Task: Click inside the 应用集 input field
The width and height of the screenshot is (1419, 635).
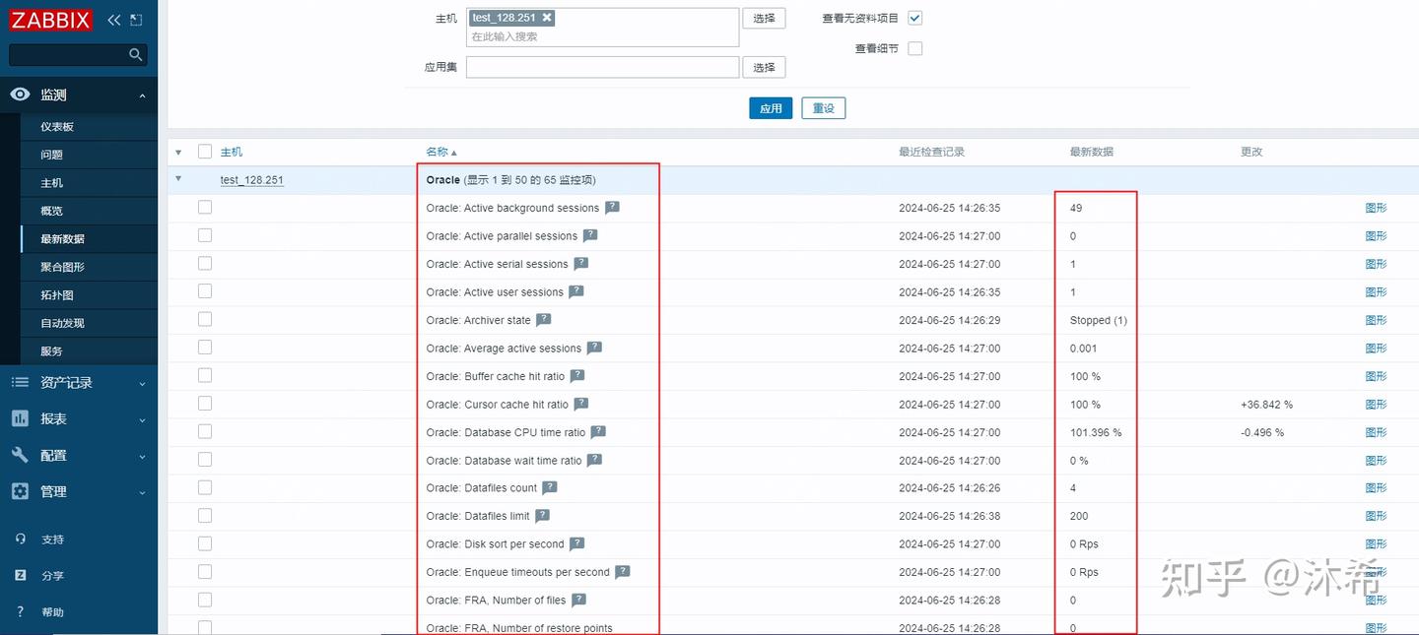Action: 601,66
